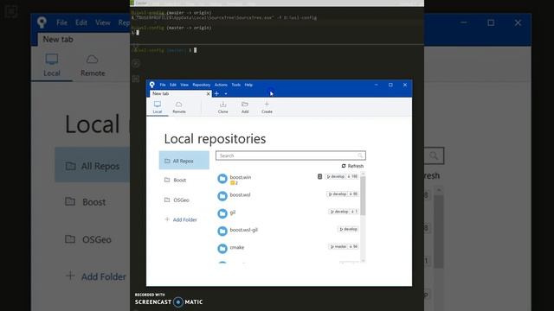Select the boost.wsl-gil repository name
This screenshot has height=311, width=554.
243,230
